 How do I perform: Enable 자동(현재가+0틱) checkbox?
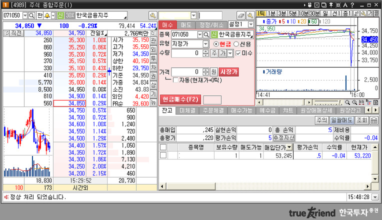point(175,80)
